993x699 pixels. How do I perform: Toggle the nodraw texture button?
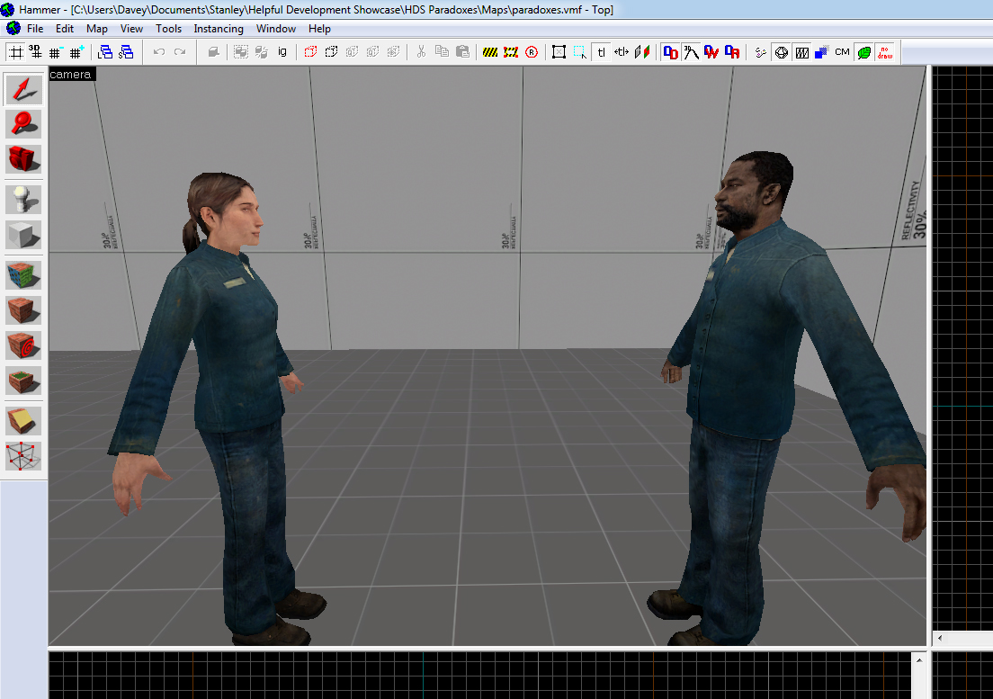click(884, 52)
